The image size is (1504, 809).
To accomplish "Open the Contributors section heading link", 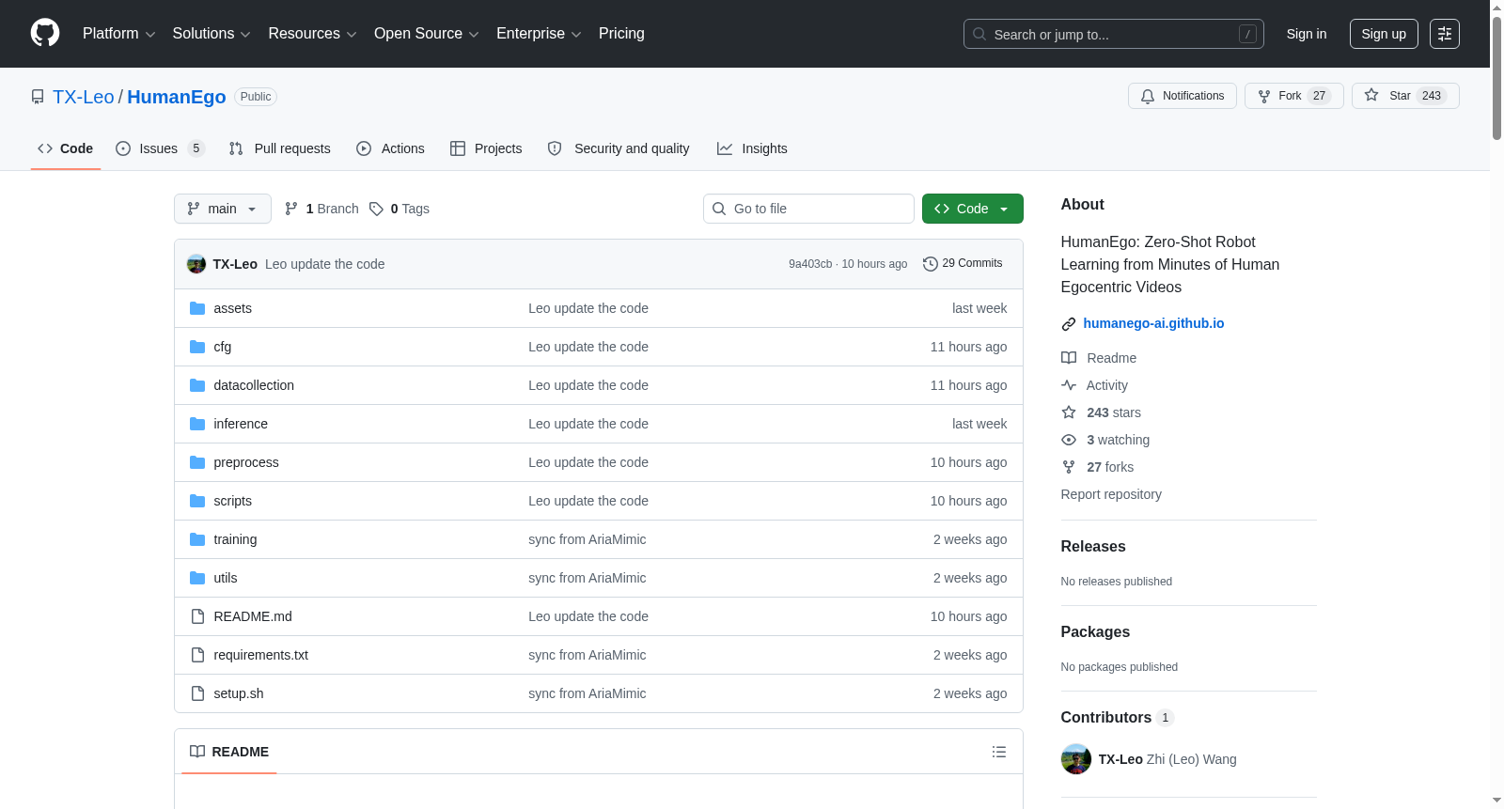I will [x=1117, y=718].
